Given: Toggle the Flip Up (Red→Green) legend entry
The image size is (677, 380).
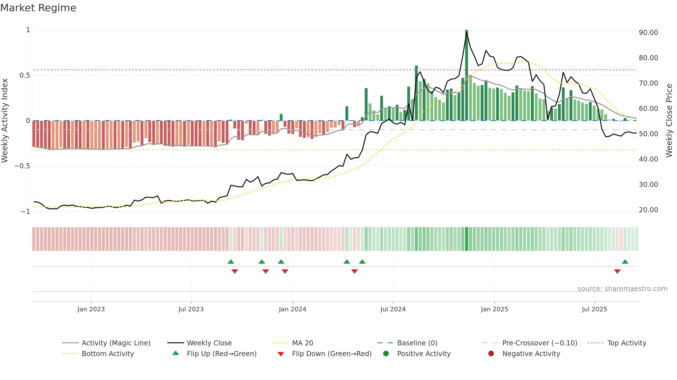Looking at the screenshot, I should point(214,354).
